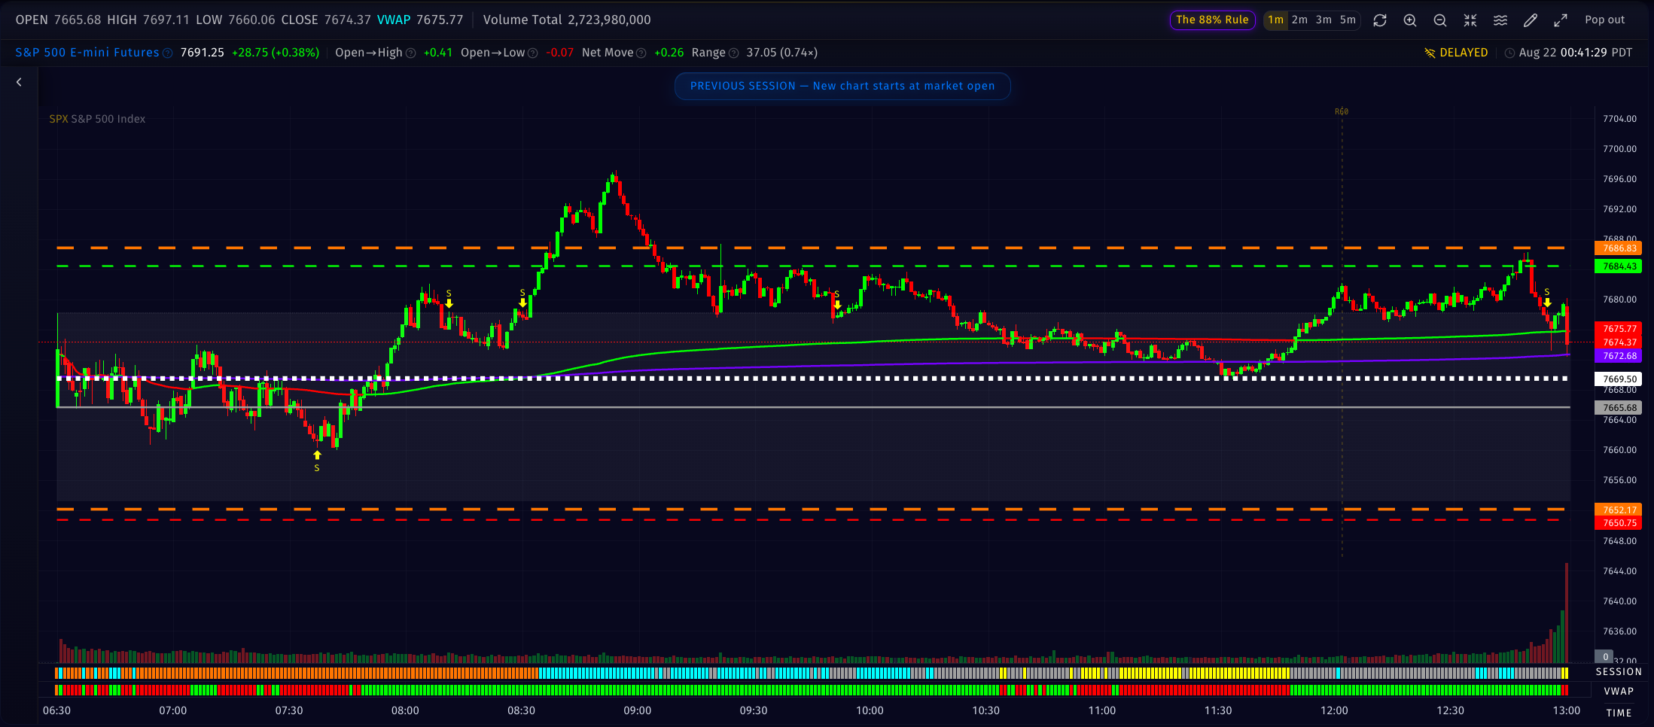Select the 1m timeframe
Image resolution: width=1654 pixels, height=727 pixels.
pos(1275,20)
